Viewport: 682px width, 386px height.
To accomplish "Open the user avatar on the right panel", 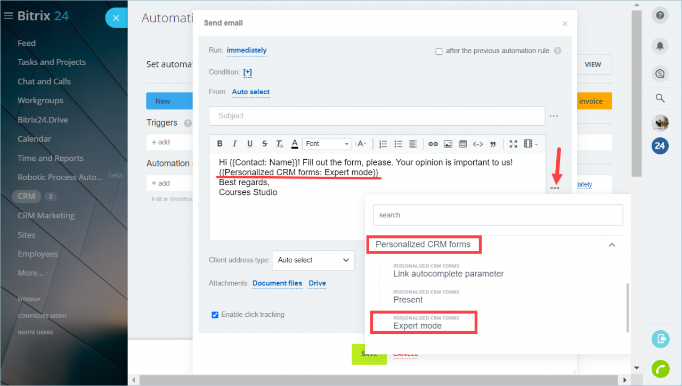I will point(660,122).
